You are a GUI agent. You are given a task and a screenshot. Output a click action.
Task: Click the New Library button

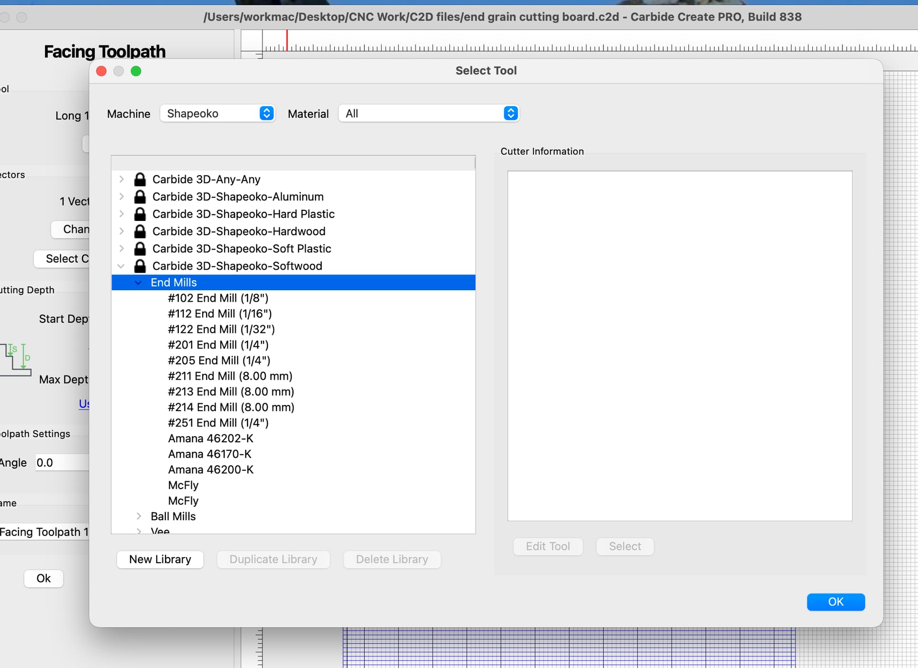coord(160,559)
